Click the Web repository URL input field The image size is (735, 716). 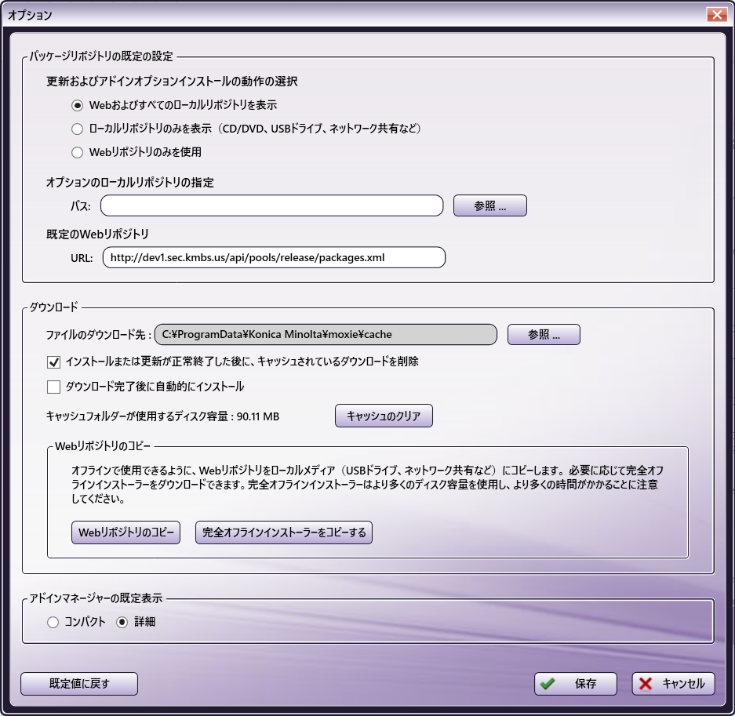coord(274,257)
